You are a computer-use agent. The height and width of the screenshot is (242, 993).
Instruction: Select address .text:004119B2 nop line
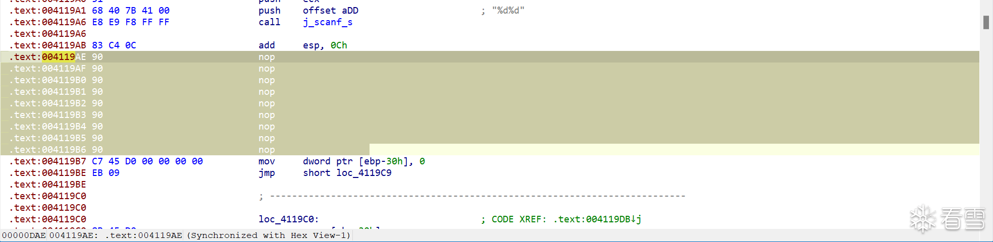click(490, 103)
